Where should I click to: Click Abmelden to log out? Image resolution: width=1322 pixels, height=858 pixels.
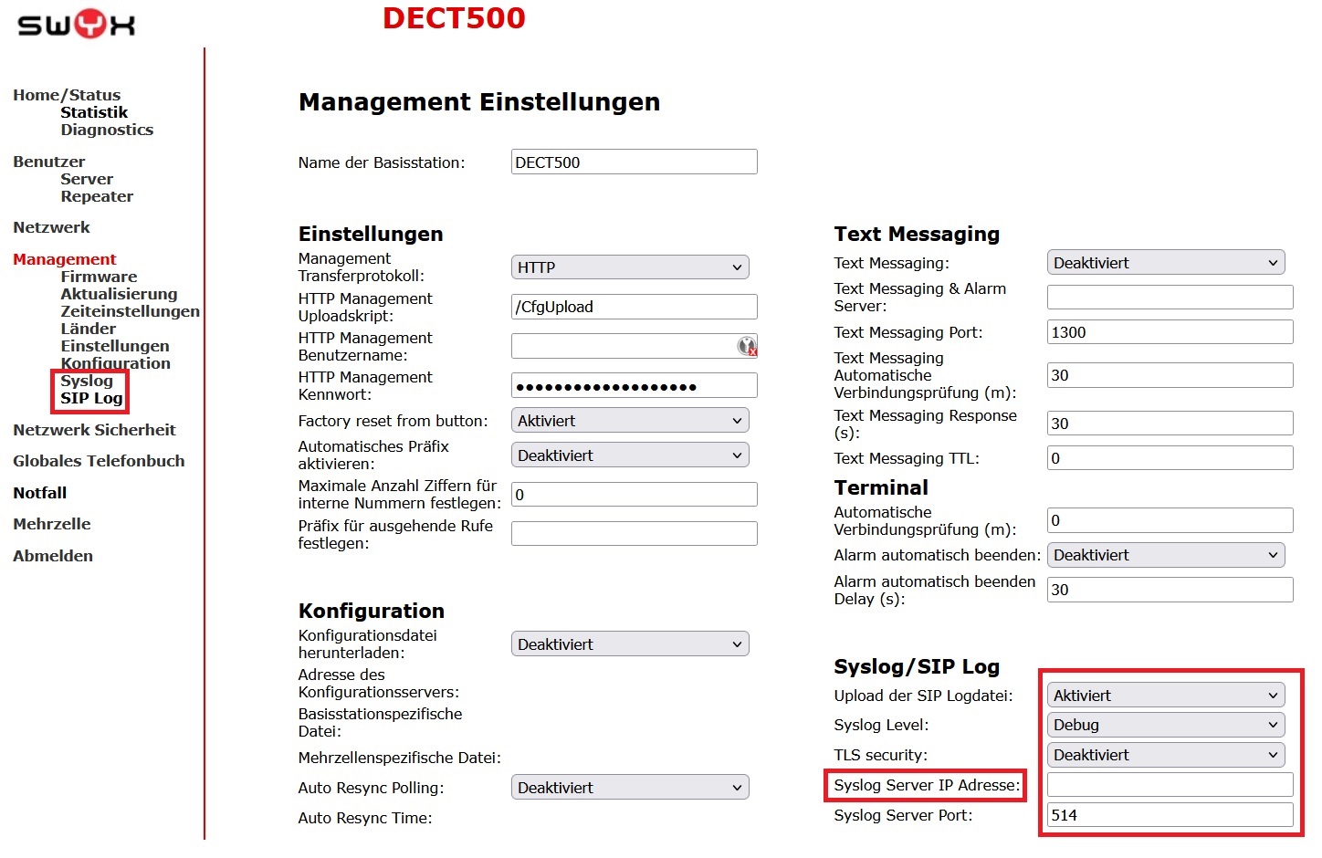pyautogui.click(x=52, y=555)
